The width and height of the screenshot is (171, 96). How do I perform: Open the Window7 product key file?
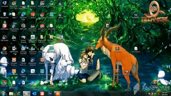click(x=23, y=5)
